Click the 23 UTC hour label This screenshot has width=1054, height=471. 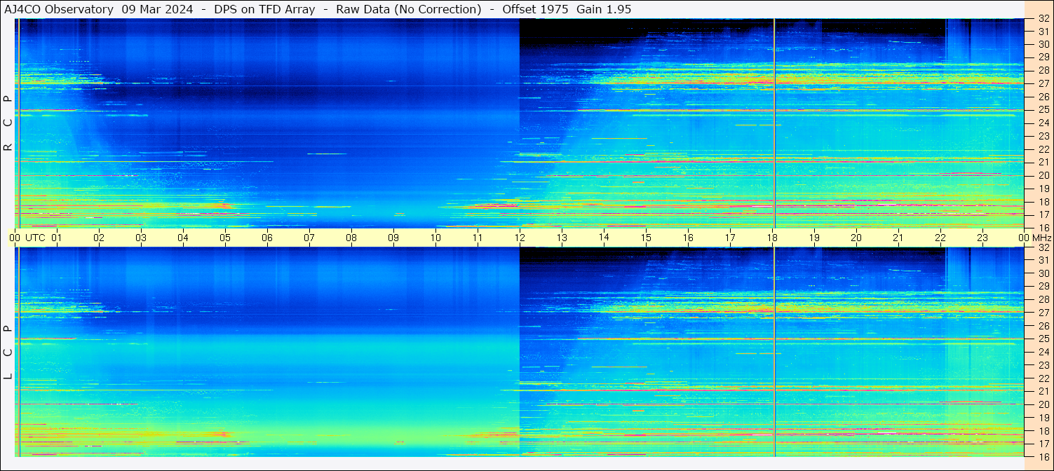point(982,238)
